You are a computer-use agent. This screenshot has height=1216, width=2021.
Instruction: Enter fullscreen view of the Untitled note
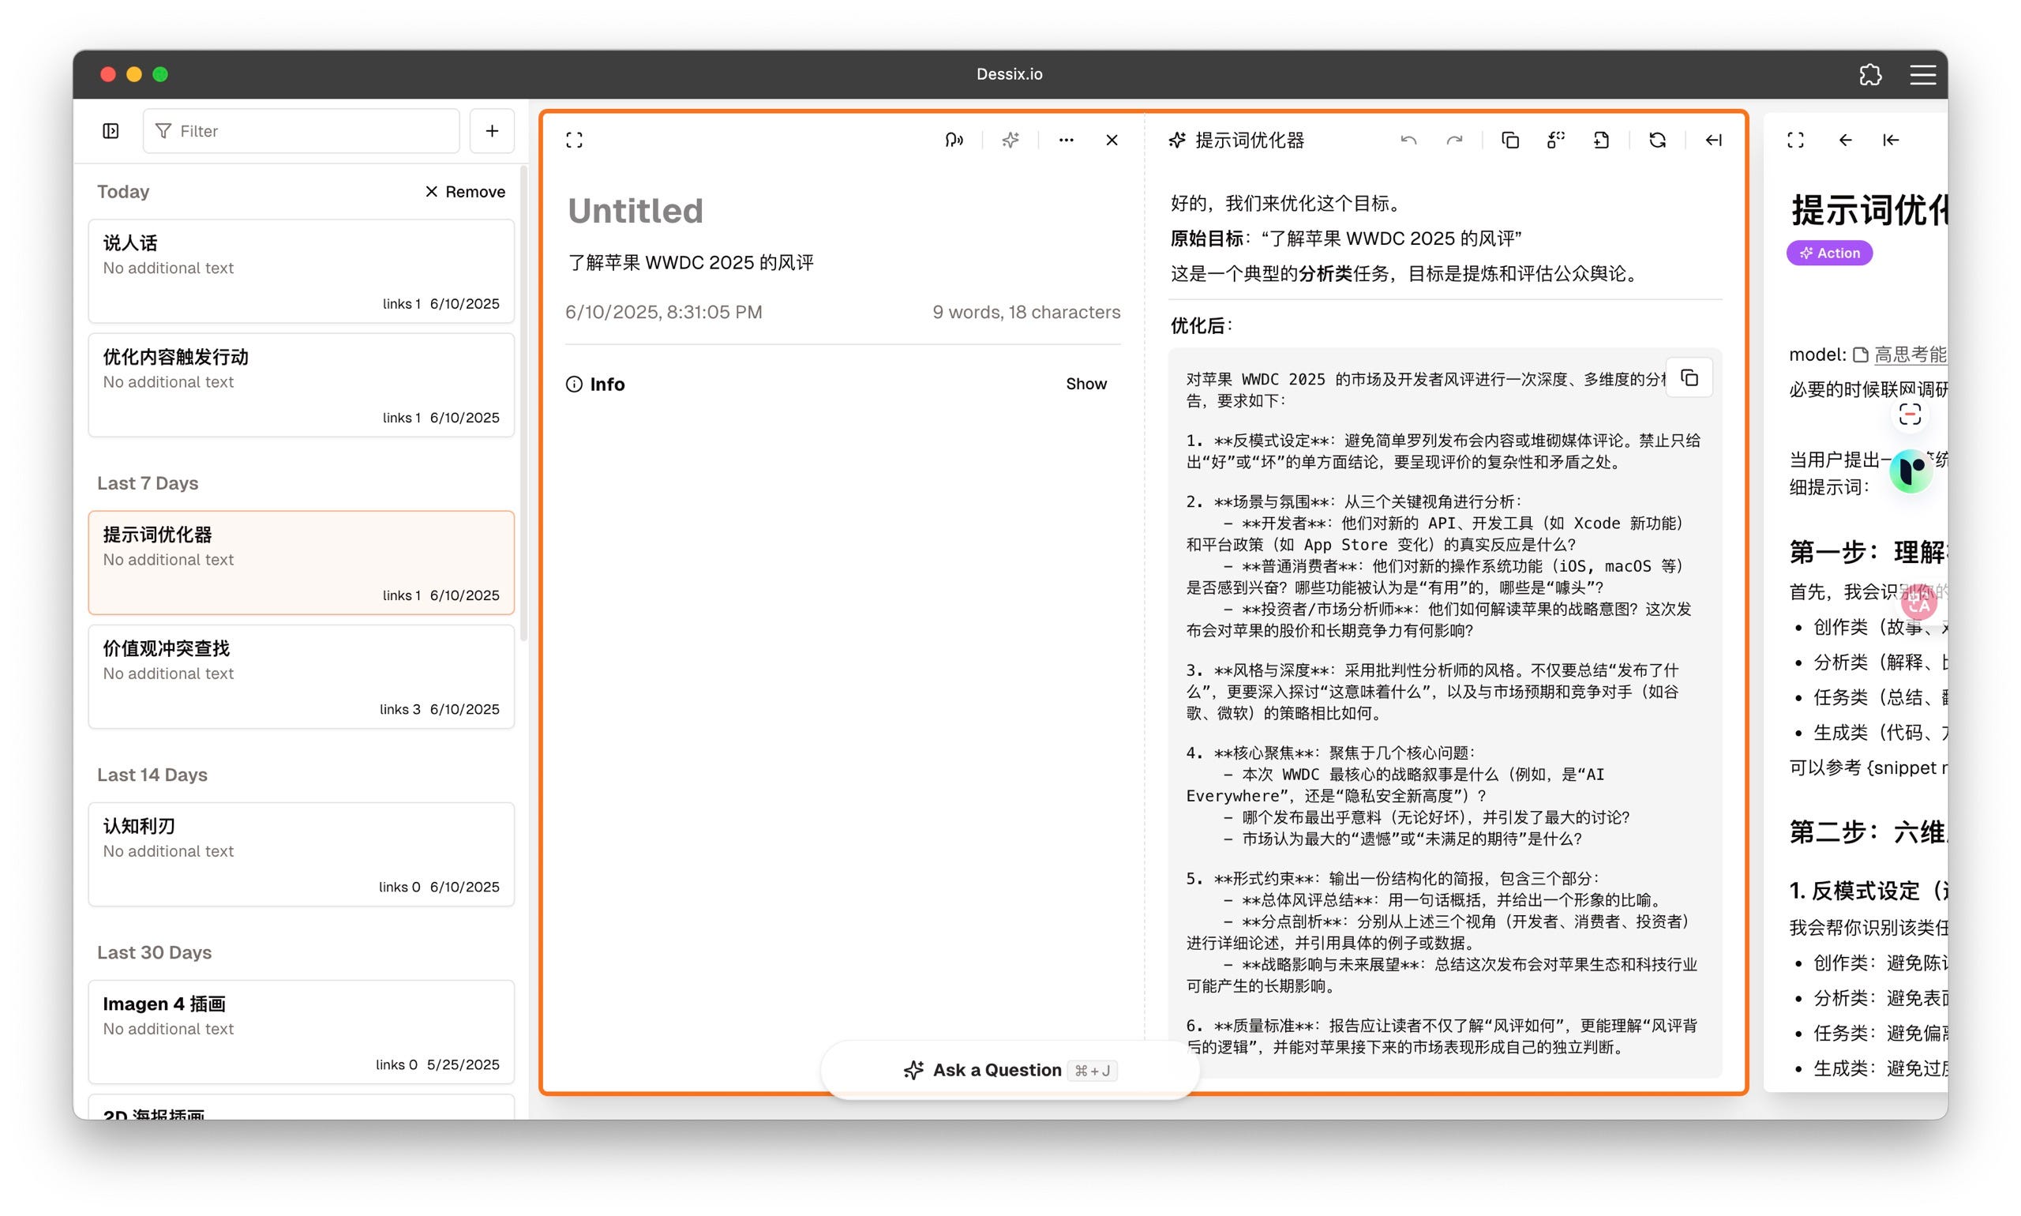[574, 139]
